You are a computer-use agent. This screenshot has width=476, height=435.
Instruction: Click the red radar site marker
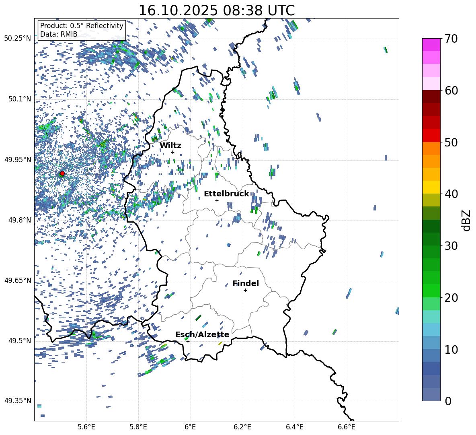(x=62, y=173)
